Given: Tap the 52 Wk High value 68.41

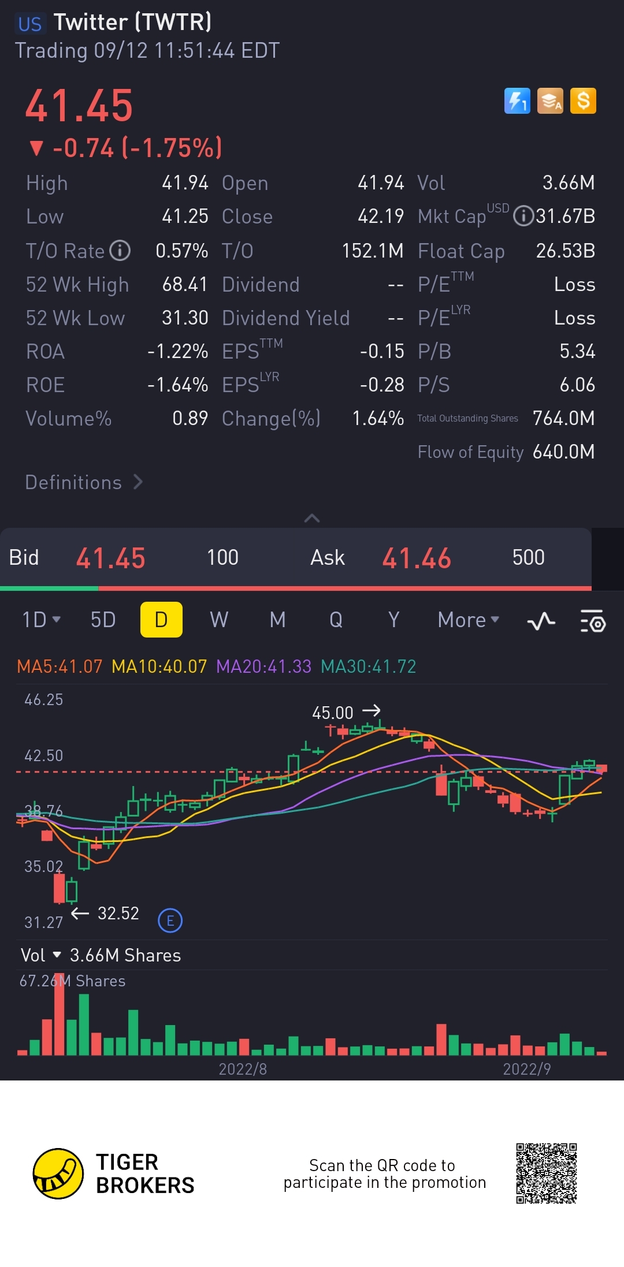Looking at the screenshot, I should pos(185,284).
